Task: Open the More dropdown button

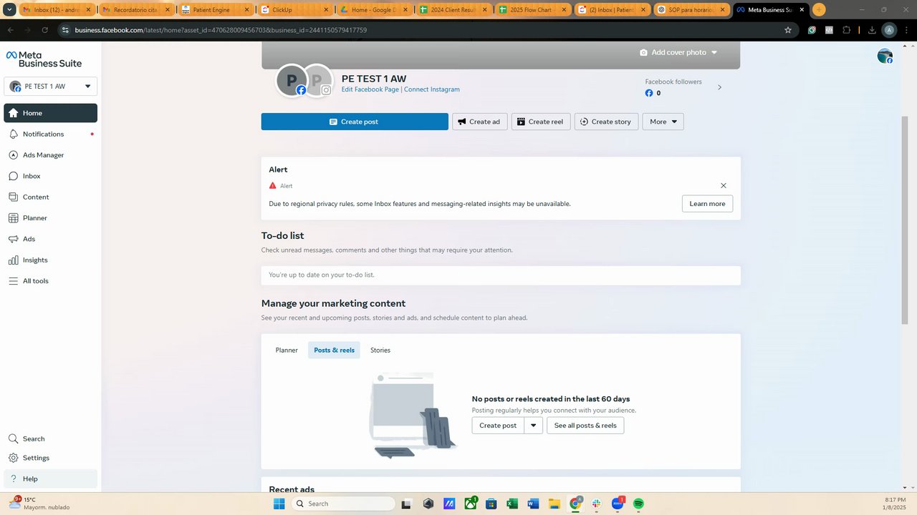Action: click(x=663, y=122)
